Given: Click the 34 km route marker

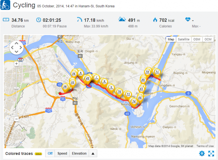Looking at the screenshot, I should click(x=65, y=87).
